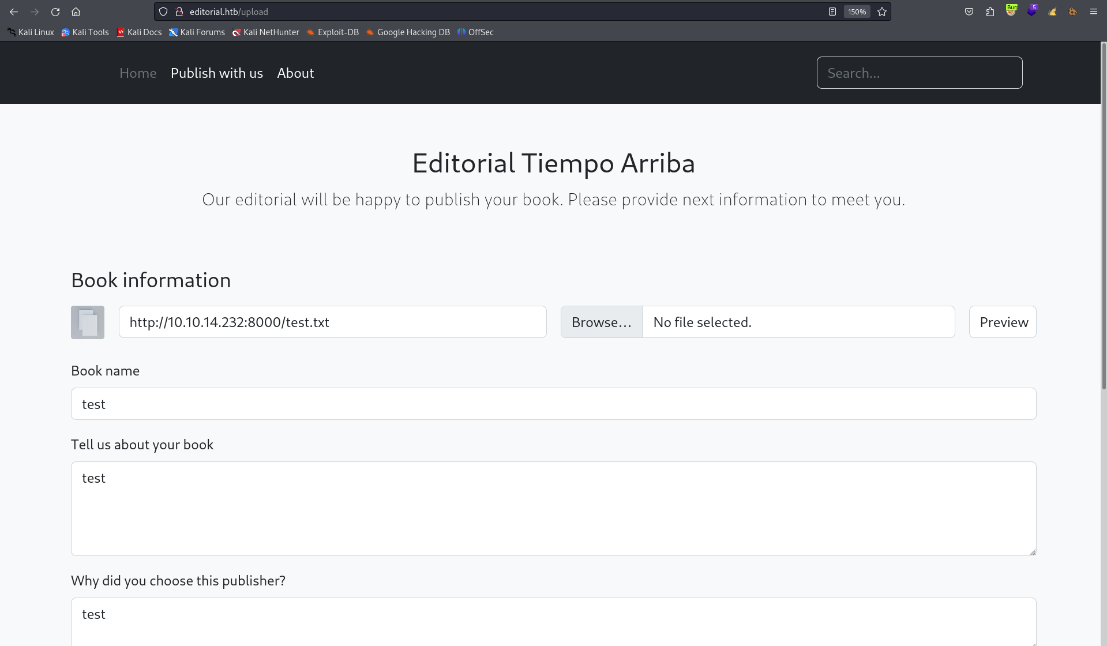Image resolution: width=1107 pixels, height=646 pixels.
Task: Open the Kali Forums bookmark
Action: click(197, 32)
